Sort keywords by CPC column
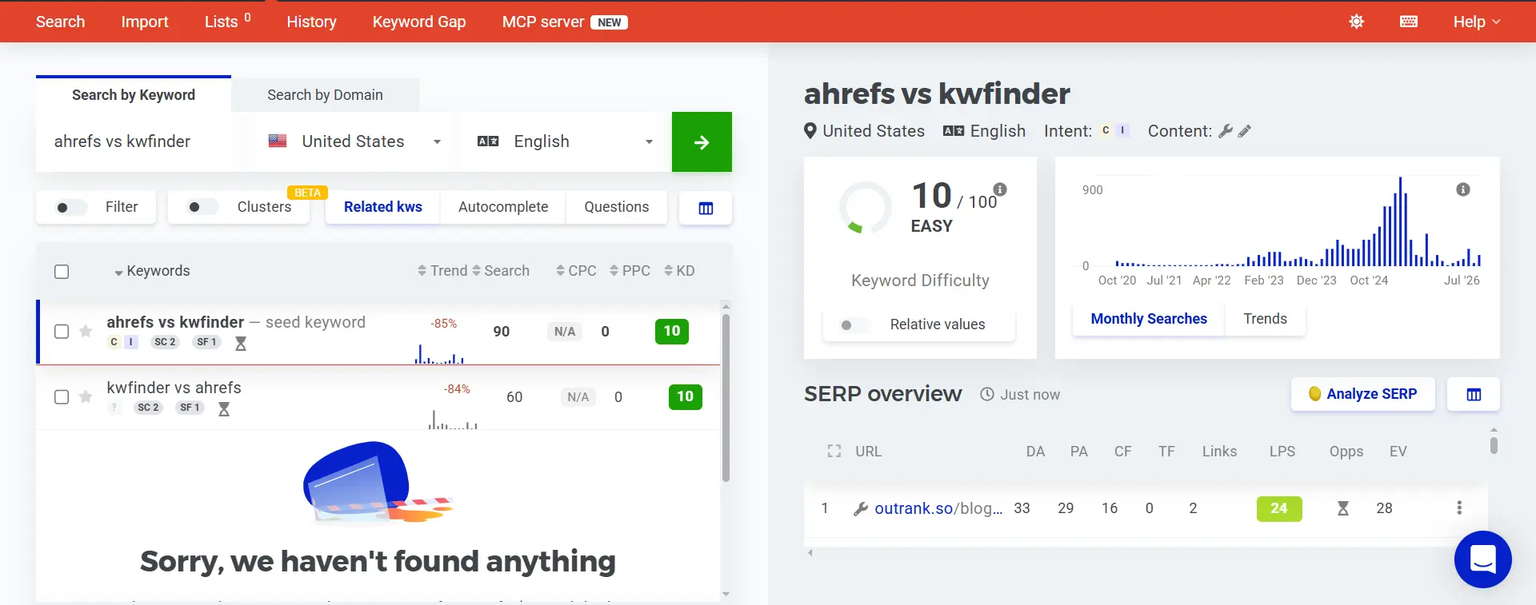This screenshot has width=1536, height=605. [576, 271]
